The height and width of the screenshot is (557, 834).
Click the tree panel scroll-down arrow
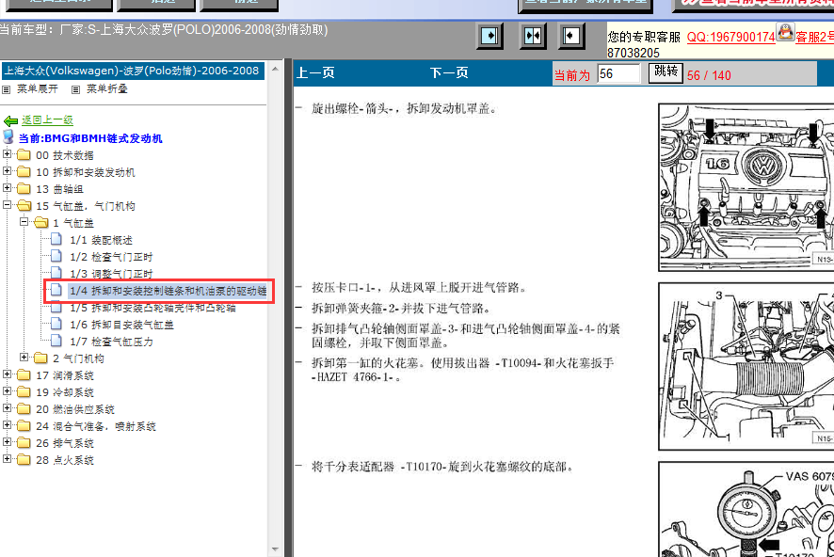click(x=275, y=549)
